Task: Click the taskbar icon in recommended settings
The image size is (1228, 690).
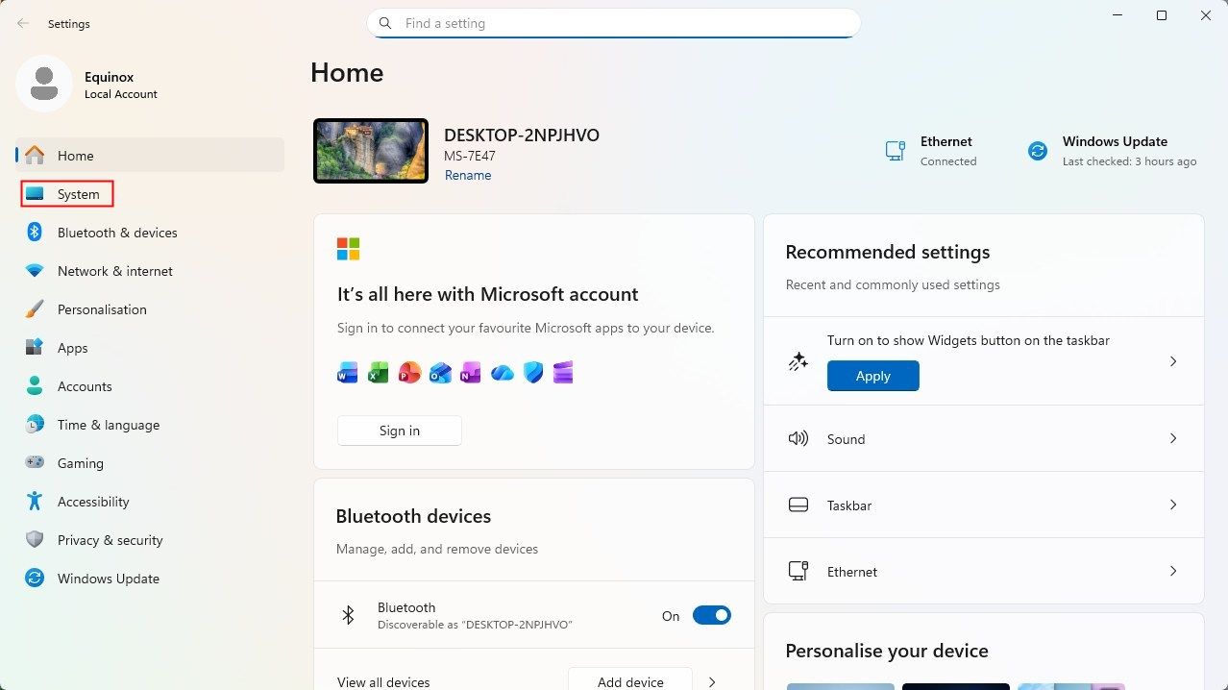Action: tap(798, 505)
